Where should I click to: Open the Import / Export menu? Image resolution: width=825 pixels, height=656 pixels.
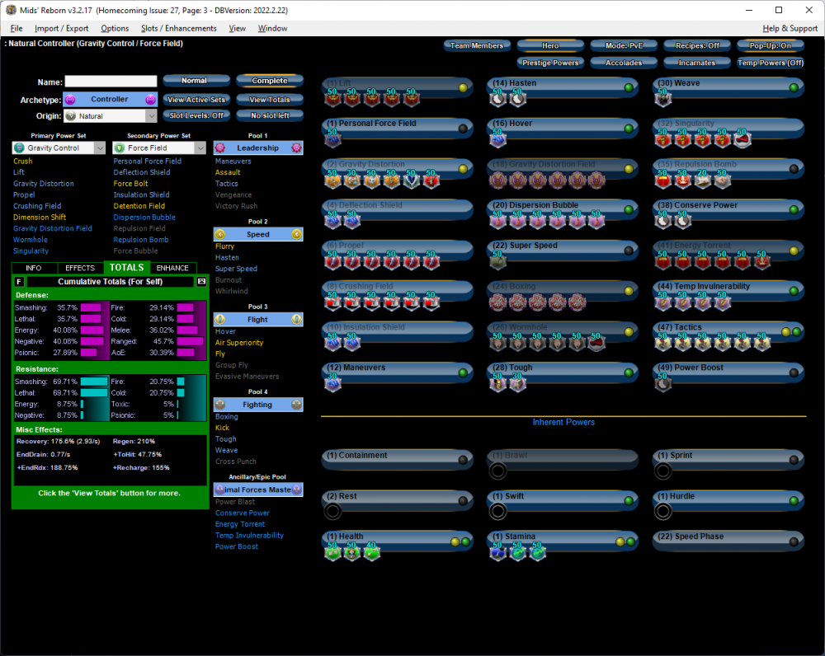[x=61, y=28]
